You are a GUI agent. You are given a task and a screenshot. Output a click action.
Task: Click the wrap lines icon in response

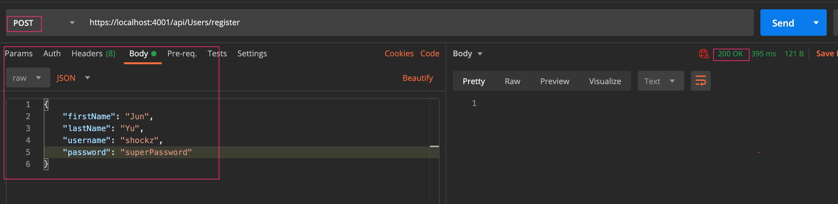tap(700, 81)
